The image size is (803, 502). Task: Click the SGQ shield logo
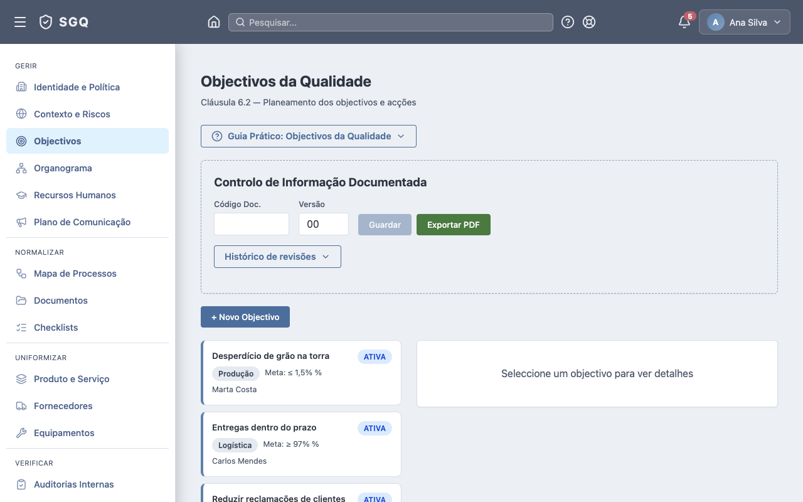pos(46,22)
